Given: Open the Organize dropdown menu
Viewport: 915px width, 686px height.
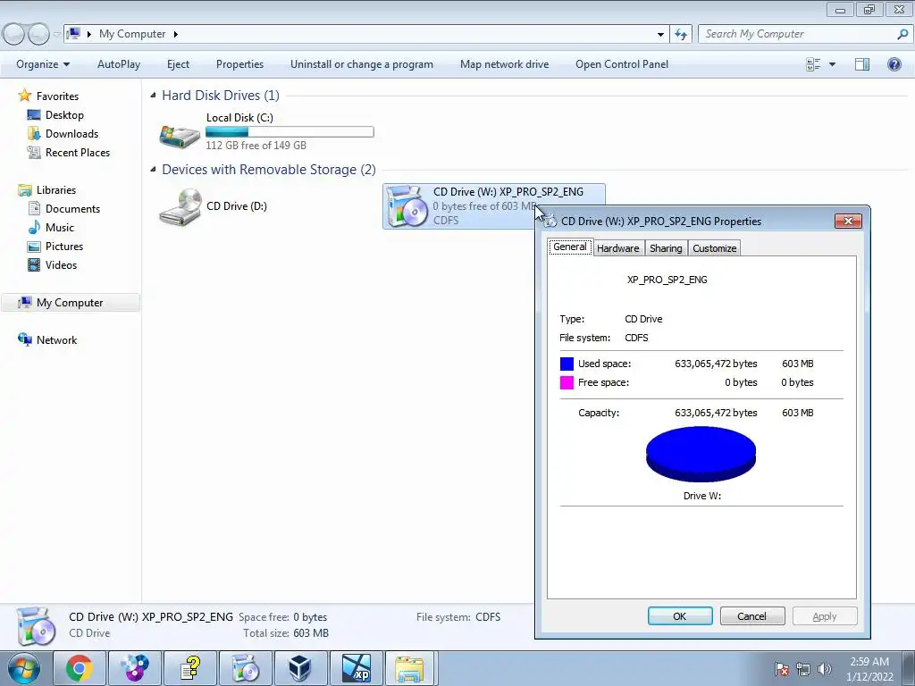Looking at the screenshot, I should pos(43,64).
